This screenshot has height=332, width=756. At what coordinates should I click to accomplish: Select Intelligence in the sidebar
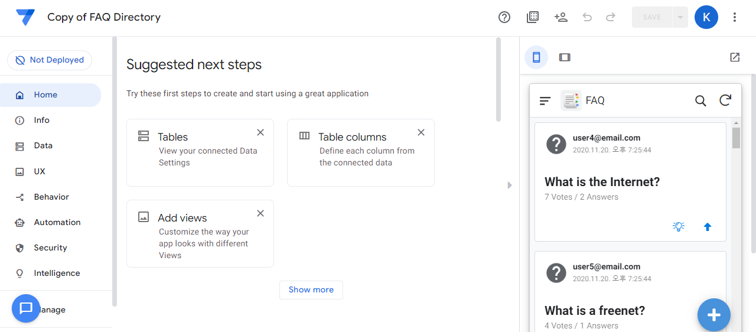coord(50,273)
